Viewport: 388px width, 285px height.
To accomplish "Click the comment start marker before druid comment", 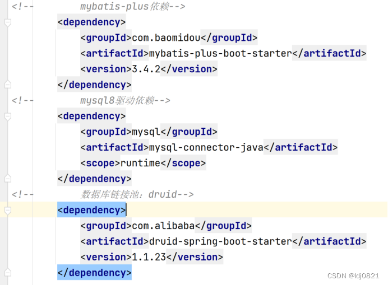I will (22, 194).
